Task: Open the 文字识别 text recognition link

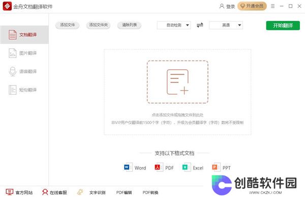Action: (x=97, y=192)
